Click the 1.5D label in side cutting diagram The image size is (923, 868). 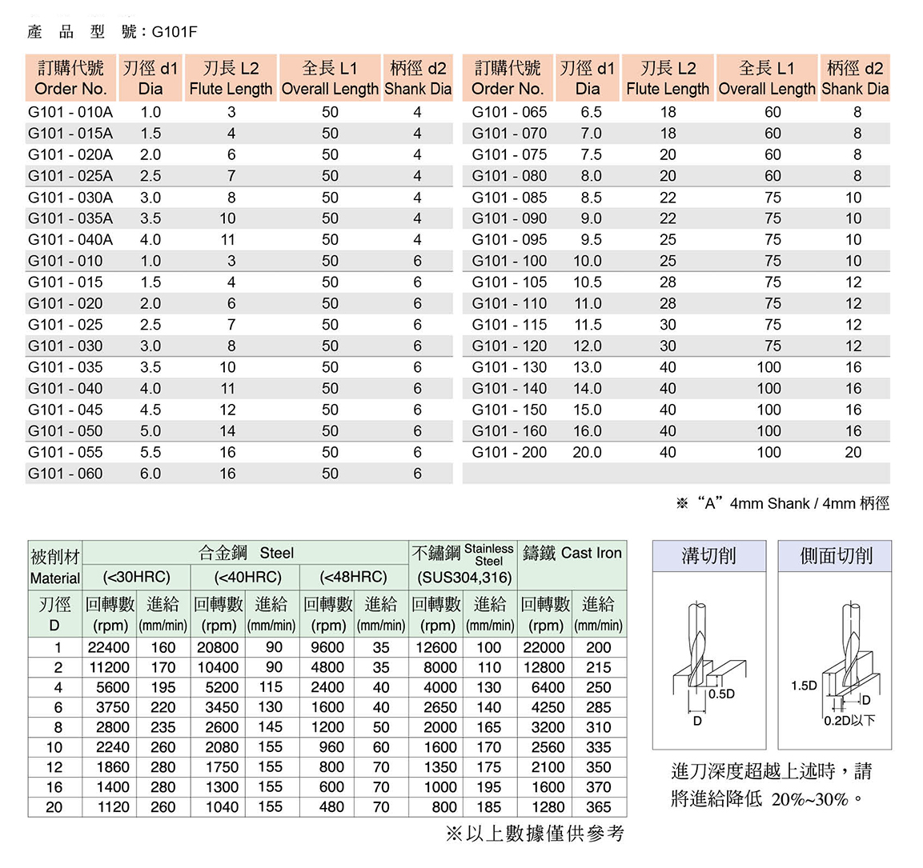pos(804,686)
